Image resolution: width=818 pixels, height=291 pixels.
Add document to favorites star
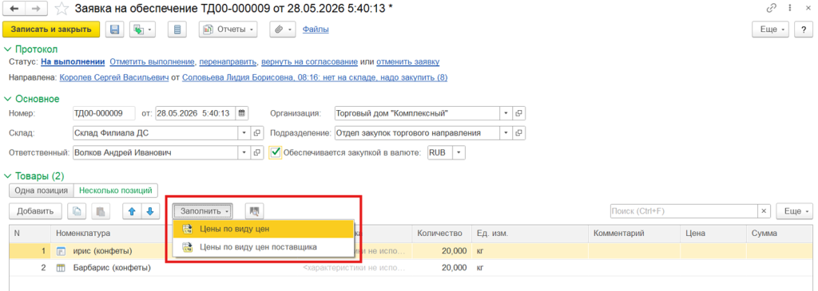[x=62, y=8]
